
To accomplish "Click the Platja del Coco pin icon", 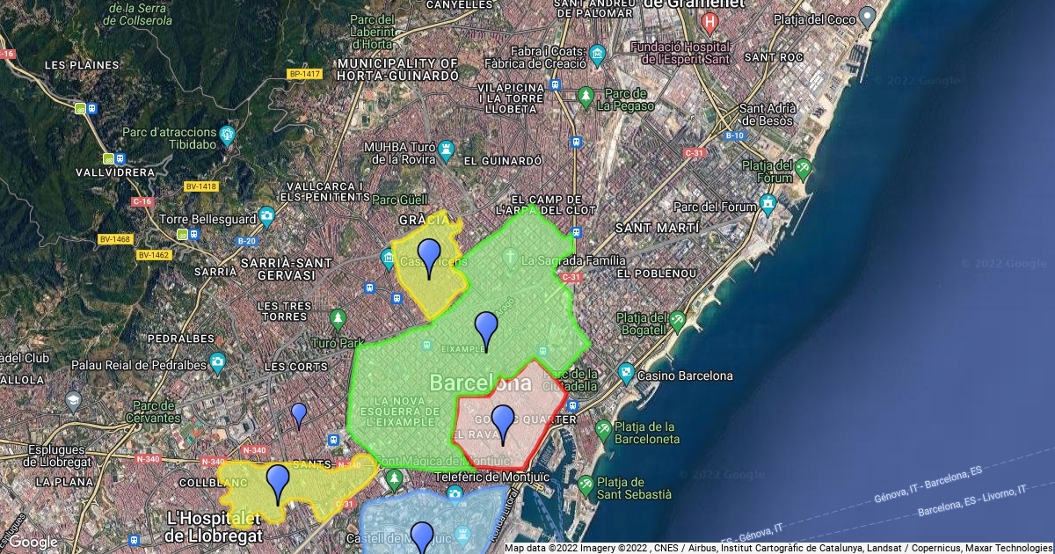I will [868, 17].
